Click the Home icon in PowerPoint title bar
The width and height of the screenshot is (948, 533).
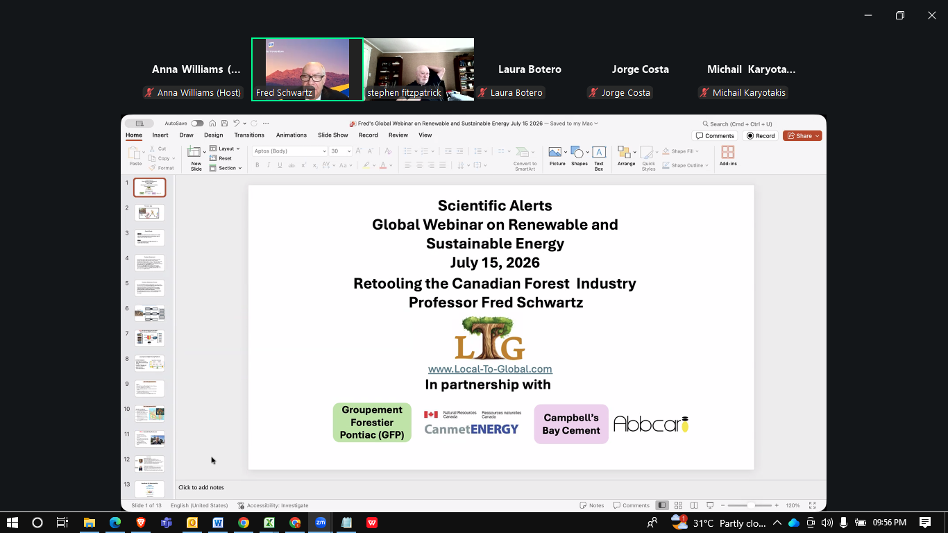point(213,124)
